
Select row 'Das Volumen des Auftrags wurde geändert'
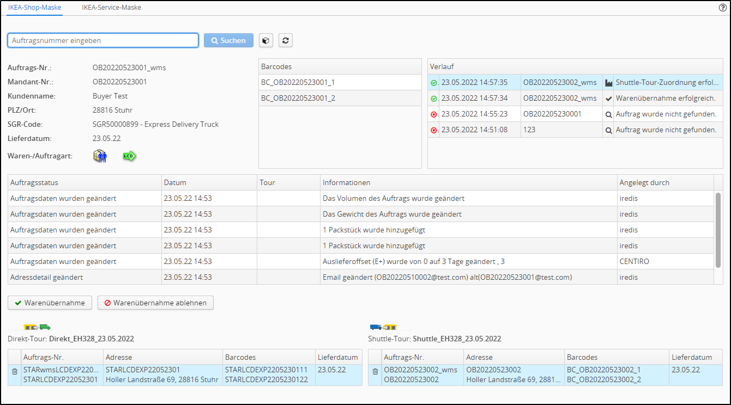click(x=360, y=198)
